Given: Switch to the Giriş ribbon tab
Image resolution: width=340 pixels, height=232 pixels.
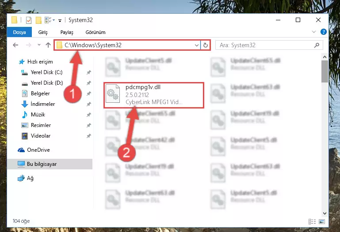Looking at the screenshot, I should coord(43,32).
